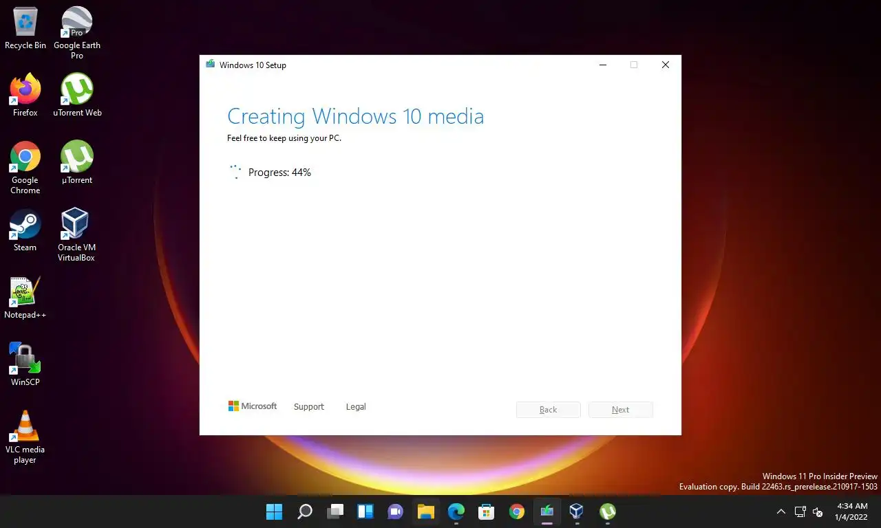Click the 'Creating Windows 10 media' heading
The width and height of the screenshot is (881, 528).
[x=355, y=116]
